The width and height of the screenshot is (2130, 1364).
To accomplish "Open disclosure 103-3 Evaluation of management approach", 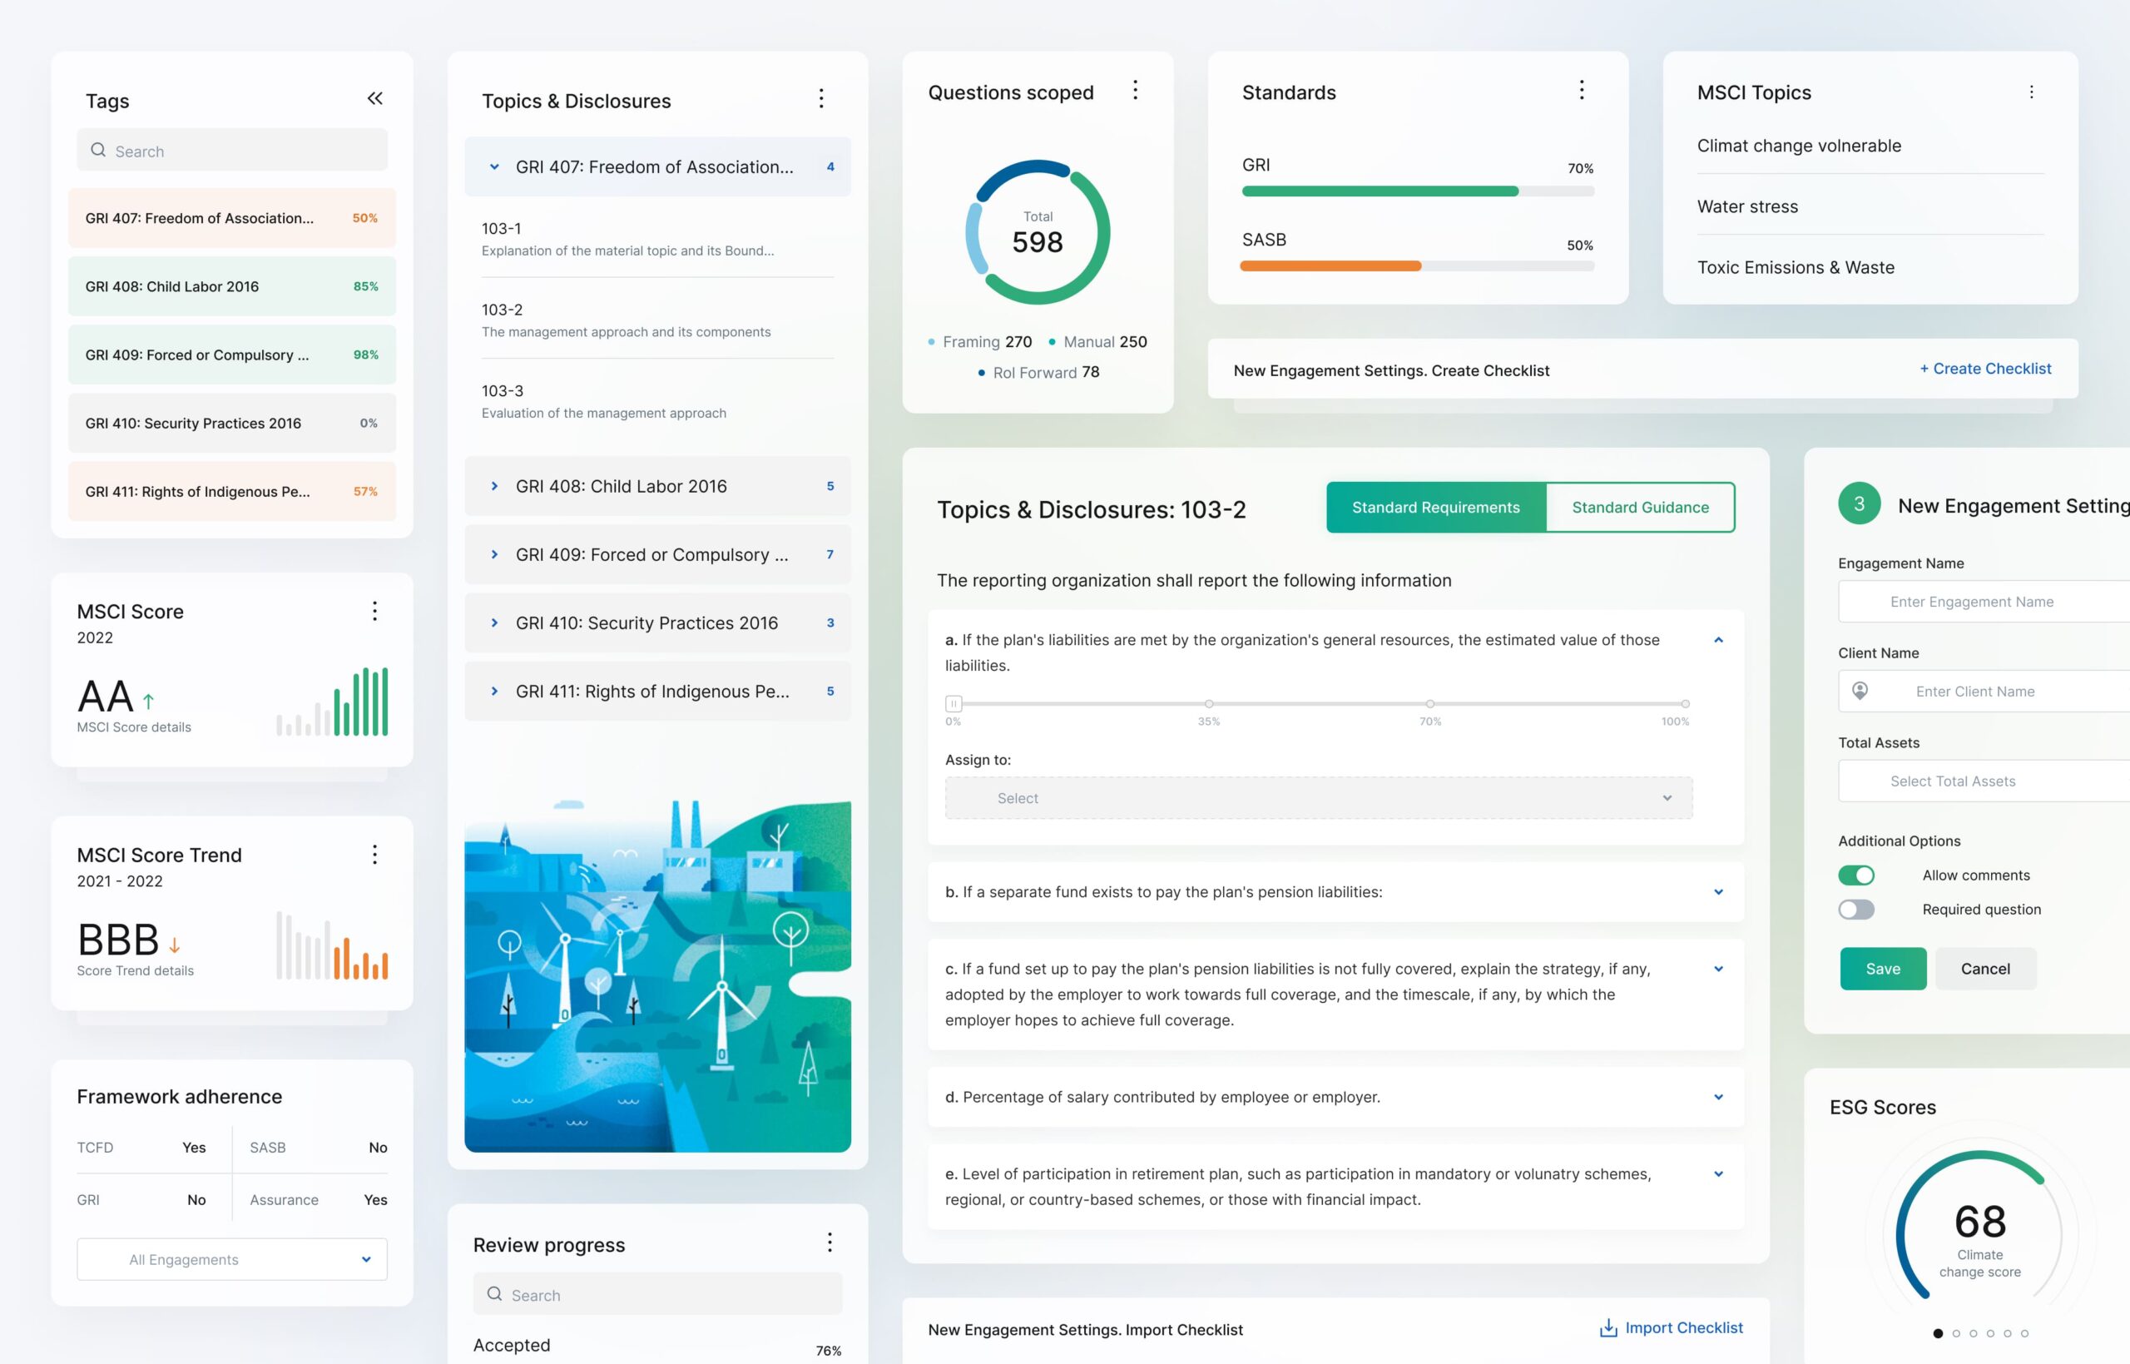I will click(x=658, y=401).
